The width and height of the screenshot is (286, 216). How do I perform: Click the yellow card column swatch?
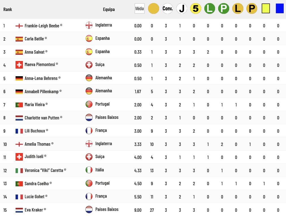(266, 8)
